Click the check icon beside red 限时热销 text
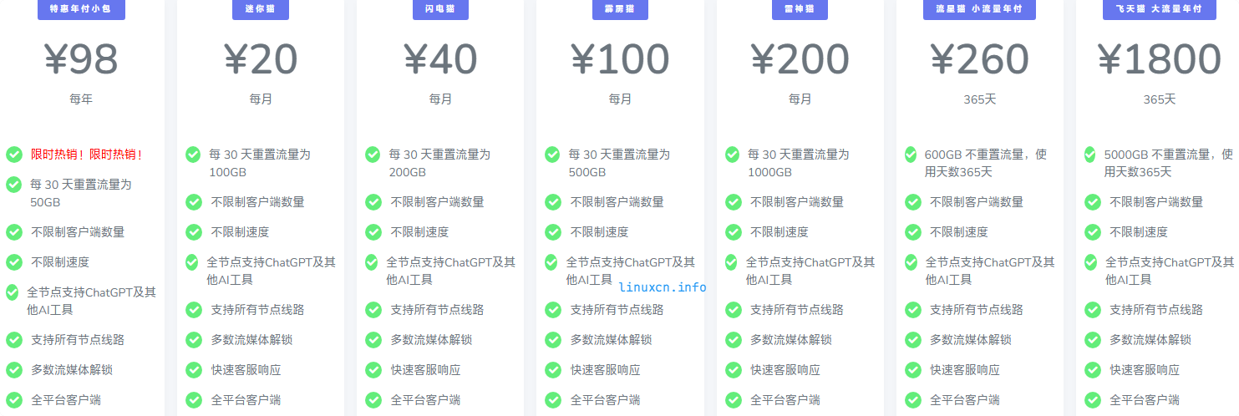 [x=14, y=155]
